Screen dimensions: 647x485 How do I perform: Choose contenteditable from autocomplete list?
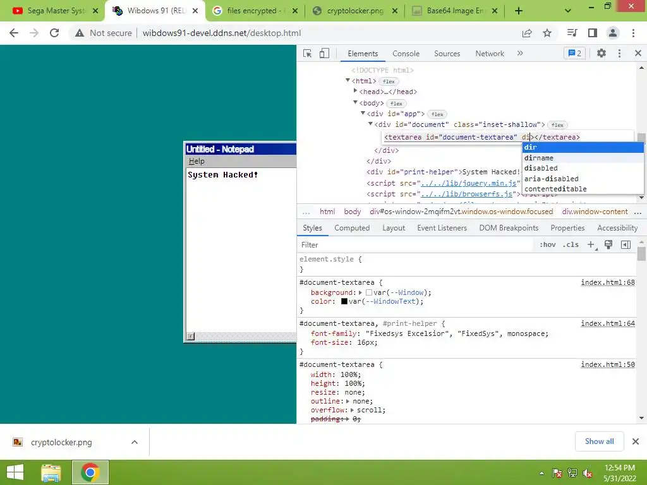[583, 189]
